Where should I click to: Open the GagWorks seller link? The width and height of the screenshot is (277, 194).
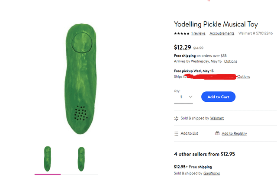click(213, 173)
